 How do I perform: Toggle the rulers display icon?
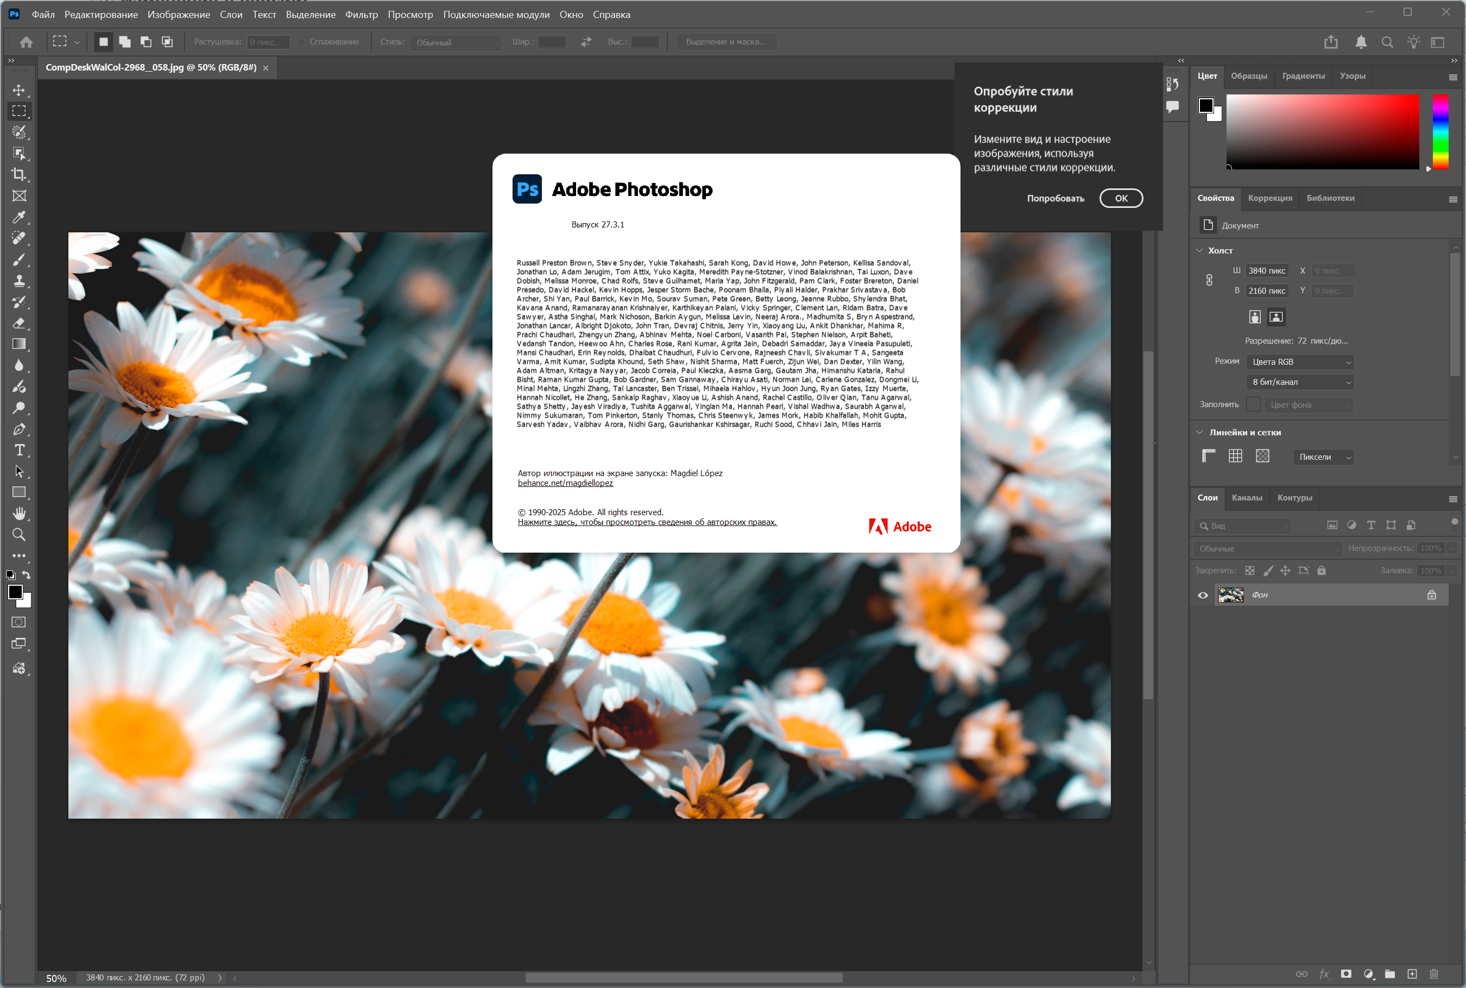point(1208,456)
